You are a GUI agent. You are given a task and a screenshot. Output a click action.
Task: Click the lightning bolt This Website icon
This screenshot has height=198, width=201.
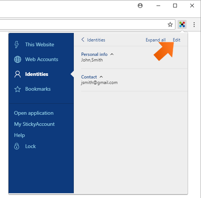[17, 44]
